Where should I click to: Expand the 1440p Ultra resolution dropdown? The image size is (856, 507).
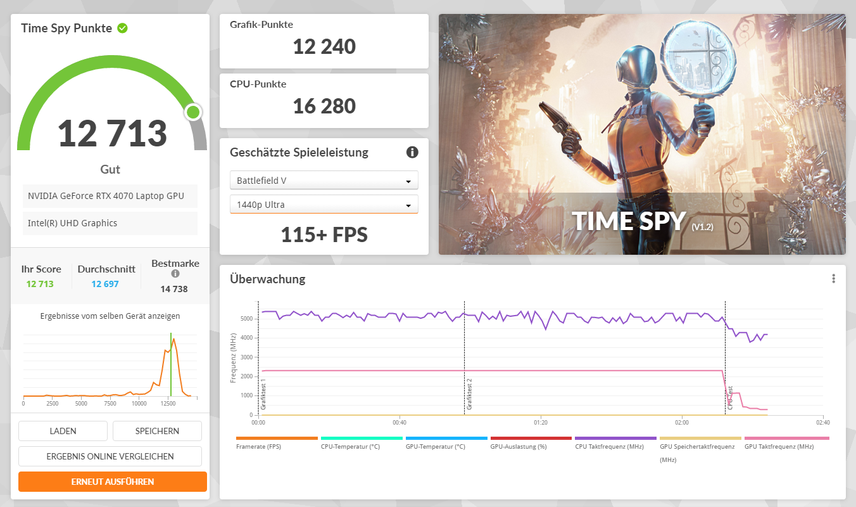tap(324, 205)
